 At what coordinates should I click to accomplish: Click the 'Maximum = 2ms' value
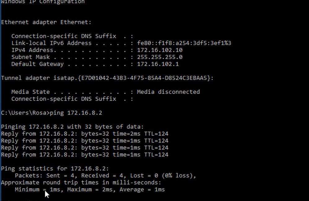click(90, 190)
